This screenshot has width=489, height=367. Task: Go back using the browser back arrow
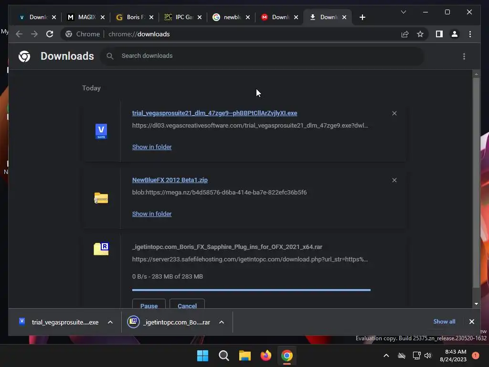pos(19,34)
